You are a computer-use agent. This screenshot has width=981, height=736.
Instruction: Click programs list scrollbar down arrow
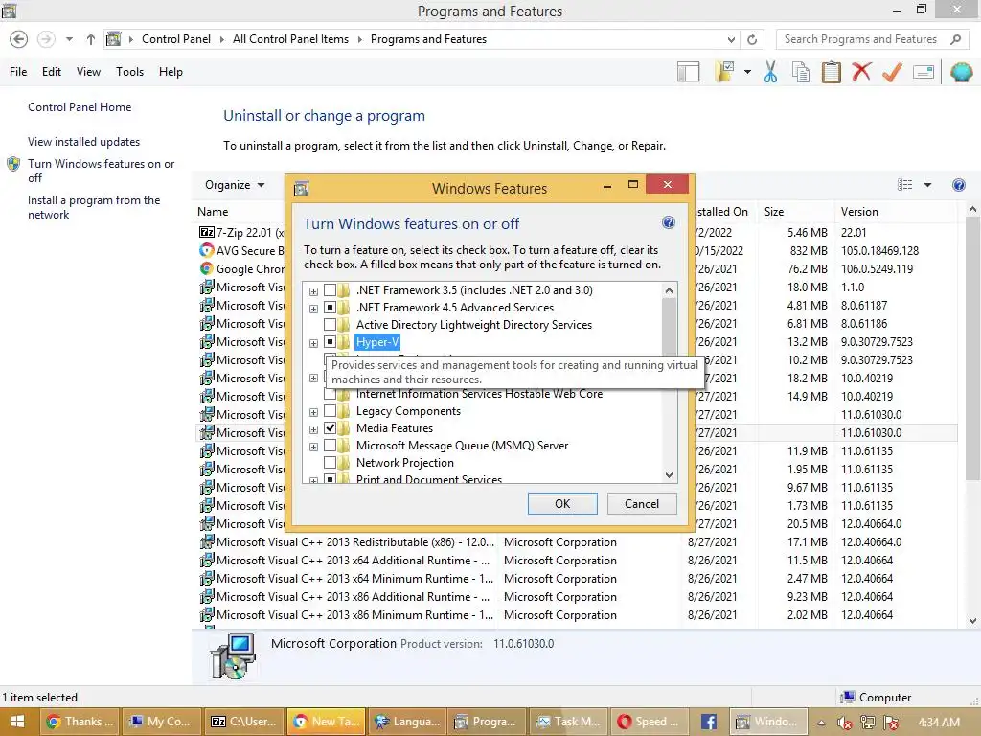pyautogui.click(x=973, y=621)
